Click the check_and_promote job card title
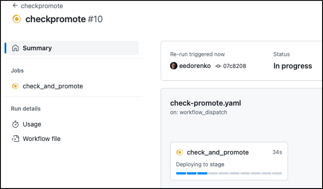 pyautogui.click(x=218, y=152)
